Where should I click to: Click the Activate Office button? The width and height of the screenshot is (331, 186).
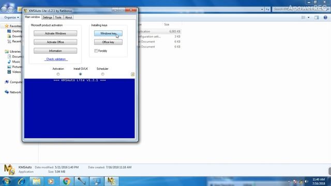point(55,42)
